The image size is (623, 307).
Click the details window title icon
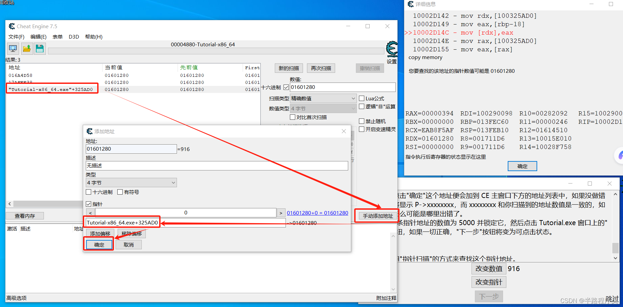(x=411, y=4)
